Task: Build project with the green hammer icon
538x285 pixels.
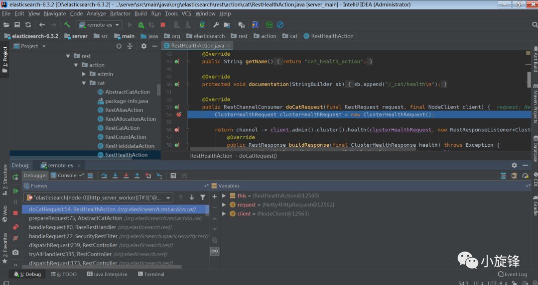Action: pos(67,25)
